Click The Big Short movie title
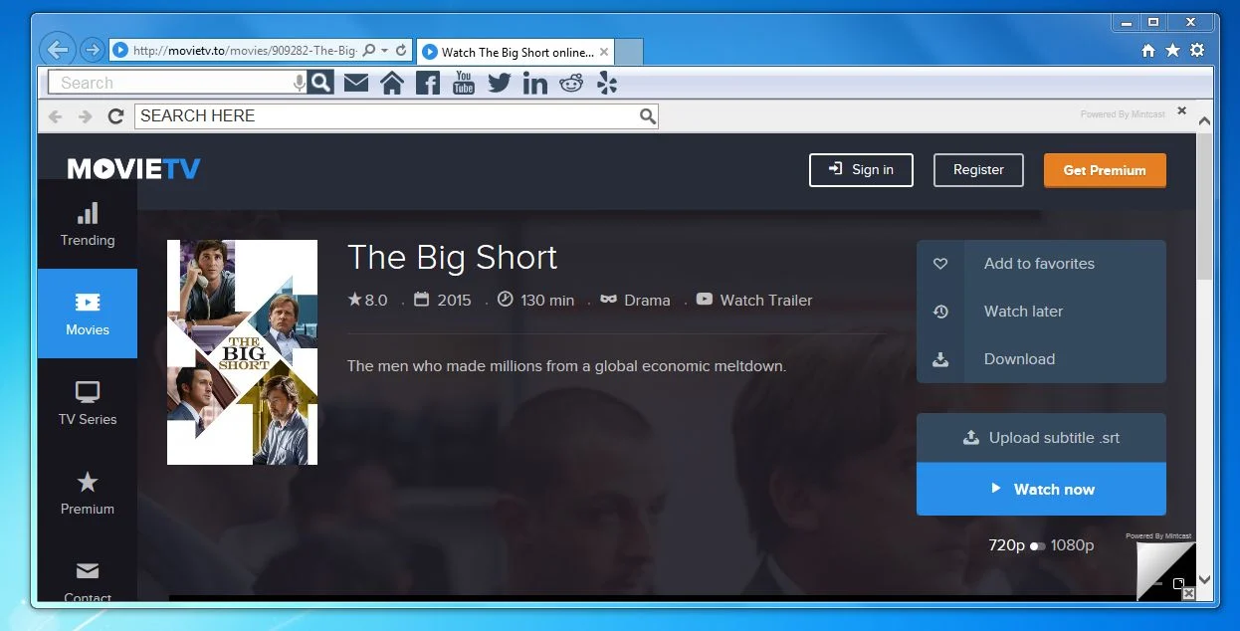The height and width of the screenshot is (631, 1240). (452, 258)
